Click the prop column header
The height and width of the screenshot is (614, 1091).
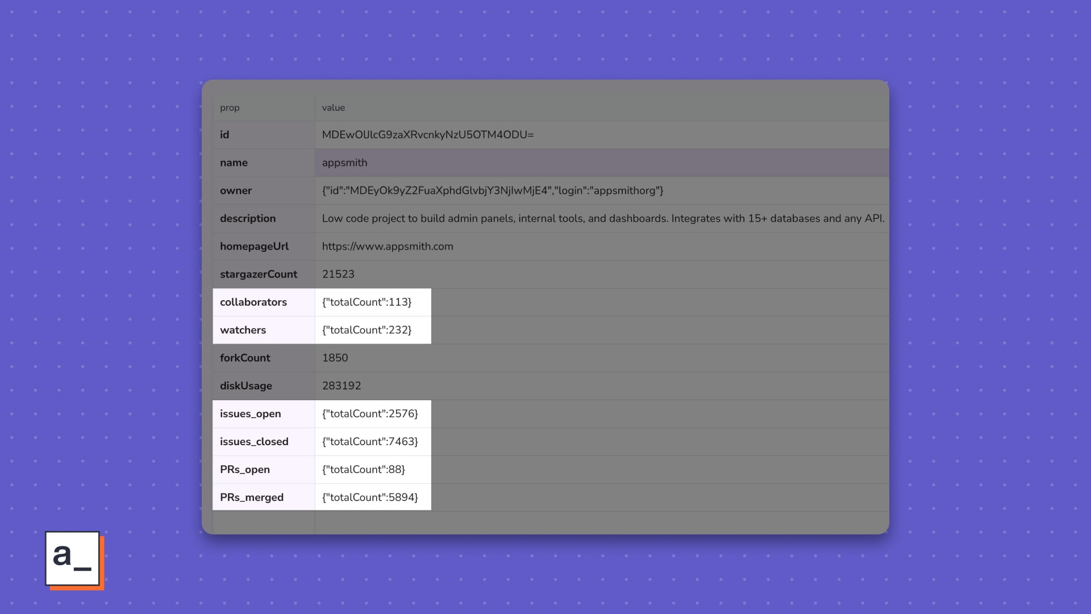(230, 107)
